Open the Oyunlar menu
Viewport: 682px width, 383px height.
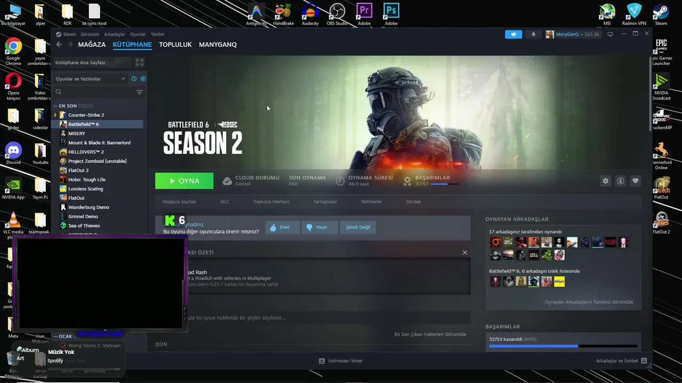click(x=138, y=34)
